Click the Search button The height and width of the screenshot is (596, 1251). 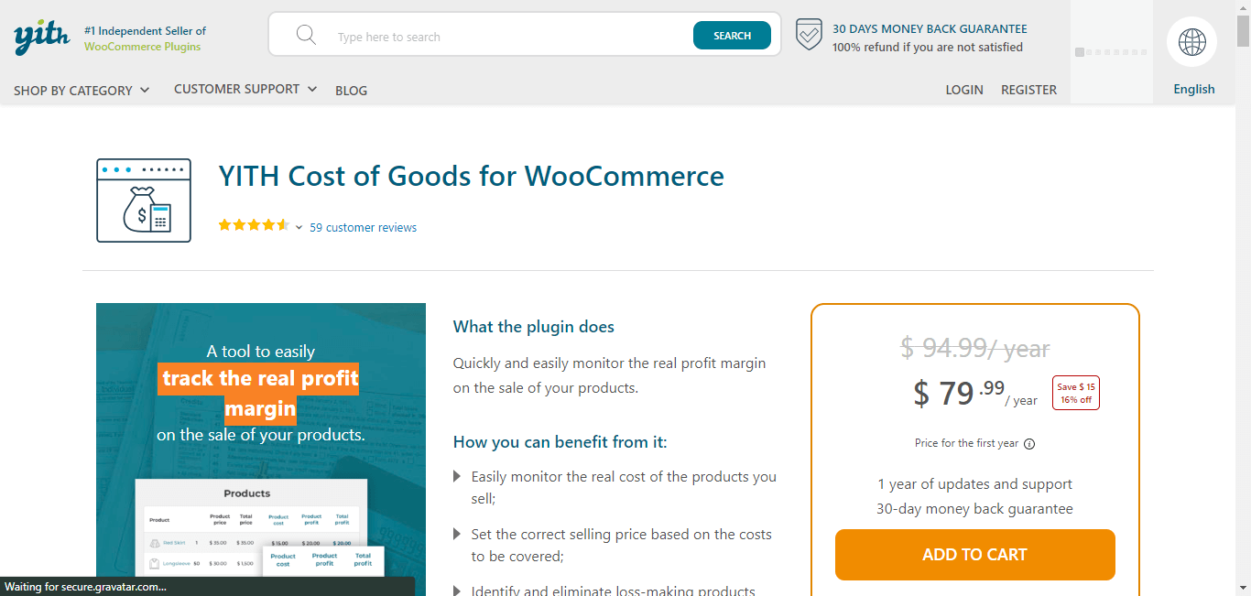coord(732,36)
